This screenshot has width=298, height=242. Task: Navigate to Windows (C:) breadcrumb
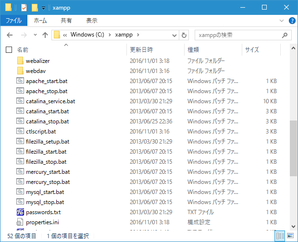click(87, 35)
